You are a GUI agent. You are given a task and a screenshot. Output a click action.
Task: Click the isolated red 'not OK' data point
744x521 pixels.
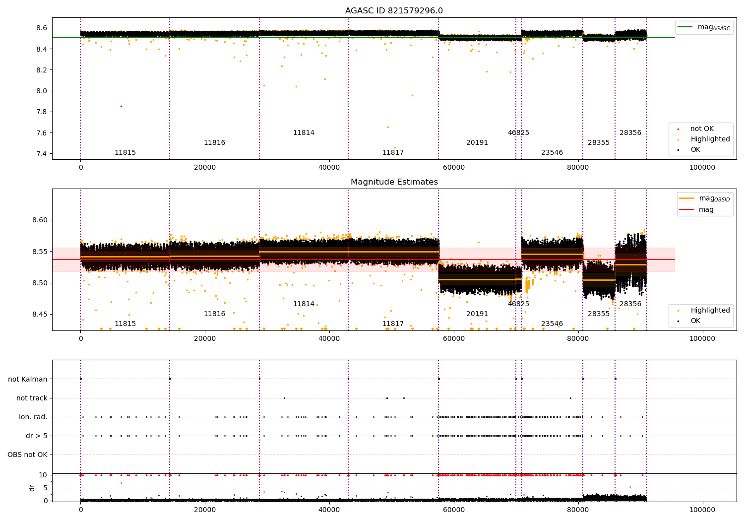pos(121,106)
